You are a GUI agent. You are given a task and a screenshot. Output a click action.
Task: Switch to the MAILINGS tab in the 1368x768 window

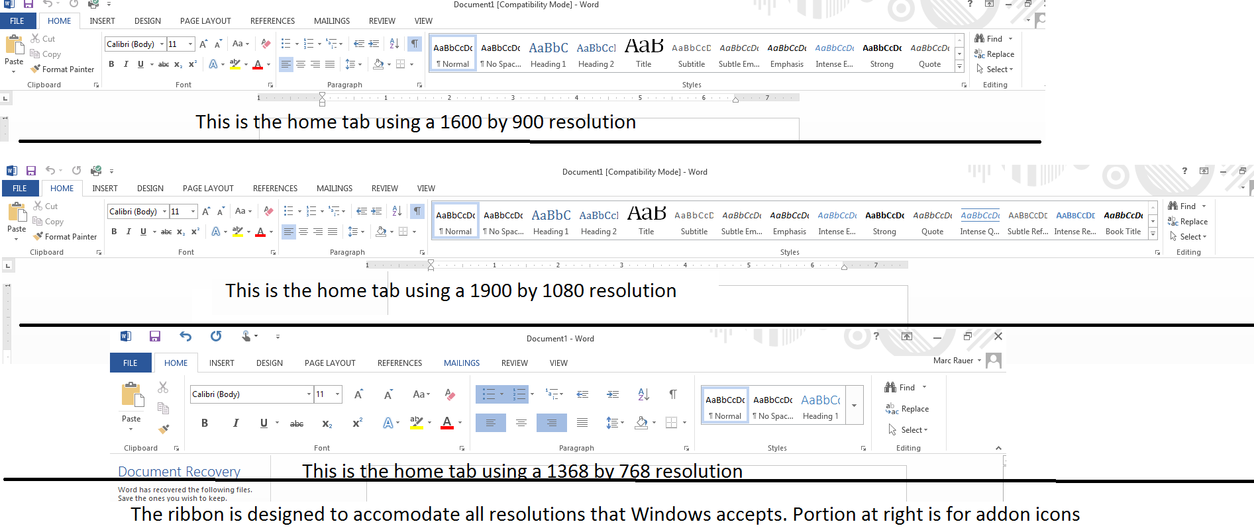[462, 363]
